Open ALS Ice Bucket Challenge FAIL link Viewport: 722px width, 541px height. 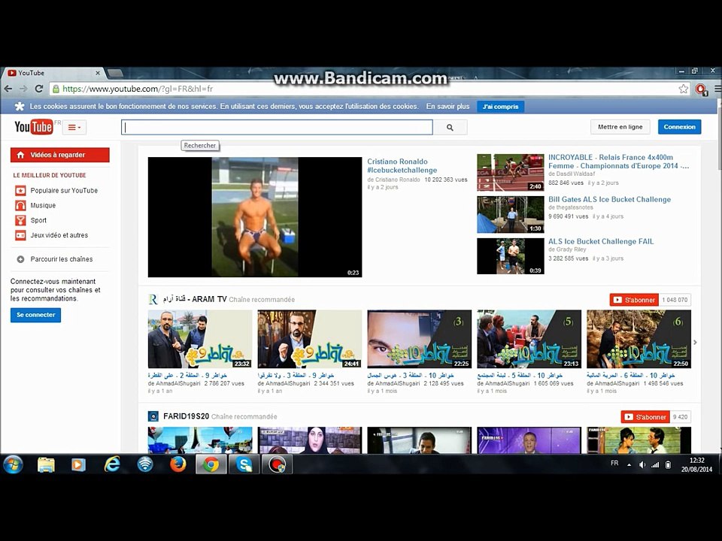[600, 241]
